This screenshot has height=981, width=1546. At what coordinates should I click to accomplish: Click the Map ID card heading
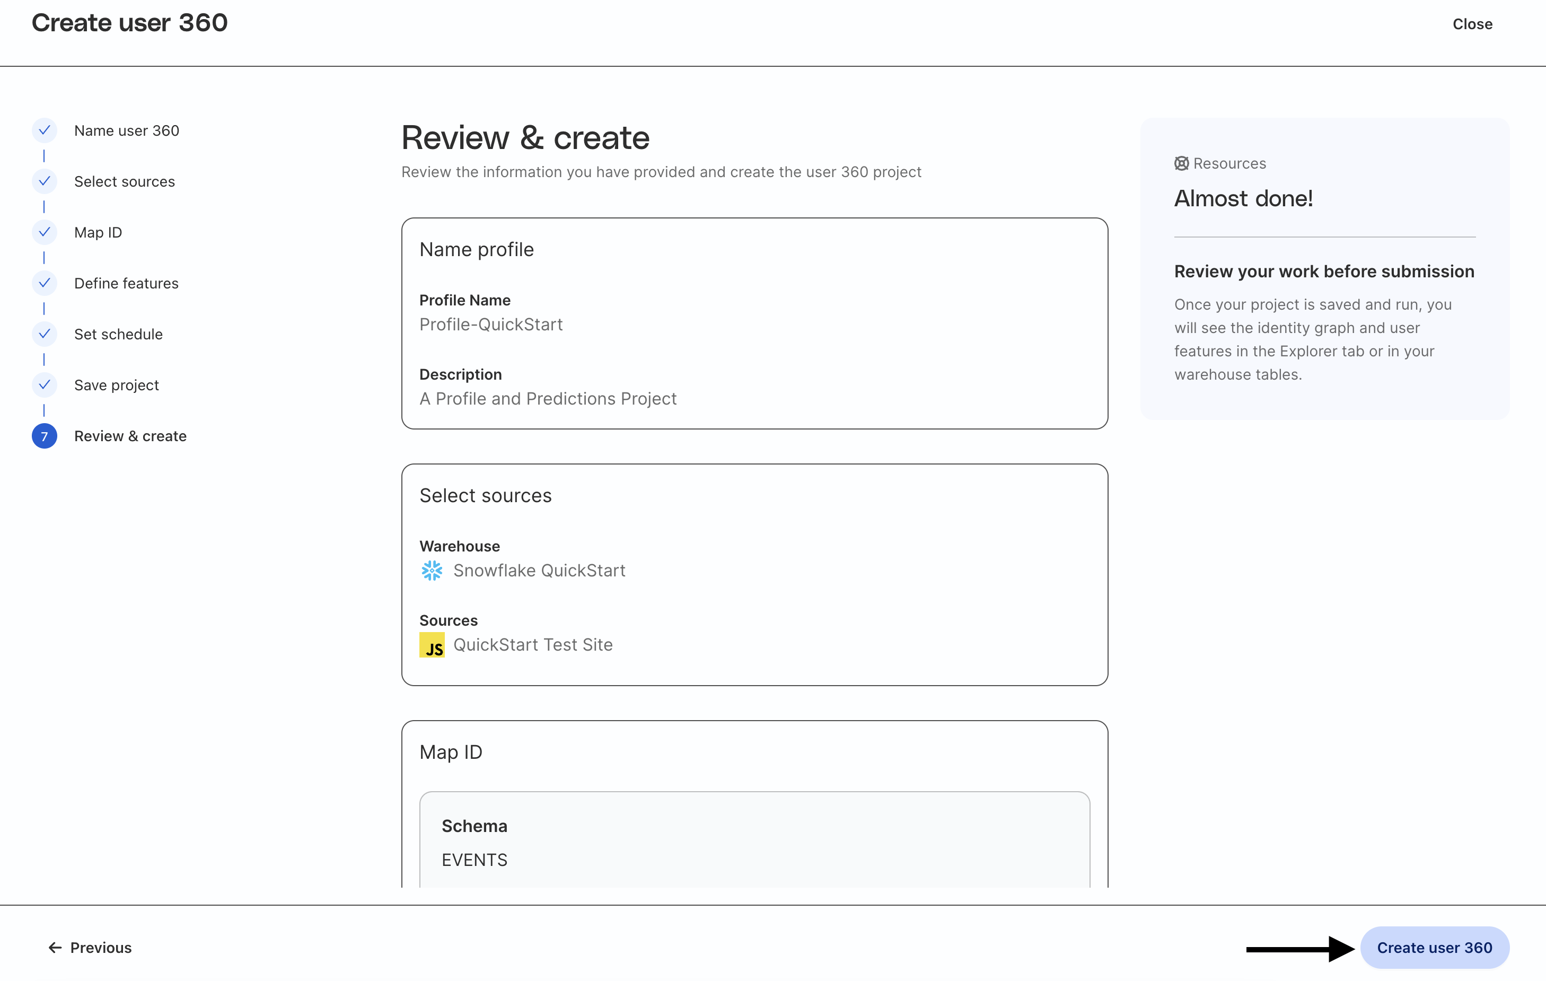451,752
